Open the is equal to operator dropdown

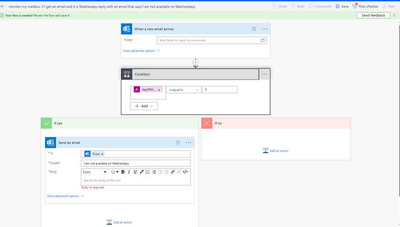click(x=184, y=90)
